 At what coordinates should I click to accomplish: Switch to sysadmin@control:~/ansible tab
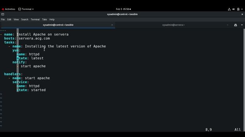coord(58,25)
